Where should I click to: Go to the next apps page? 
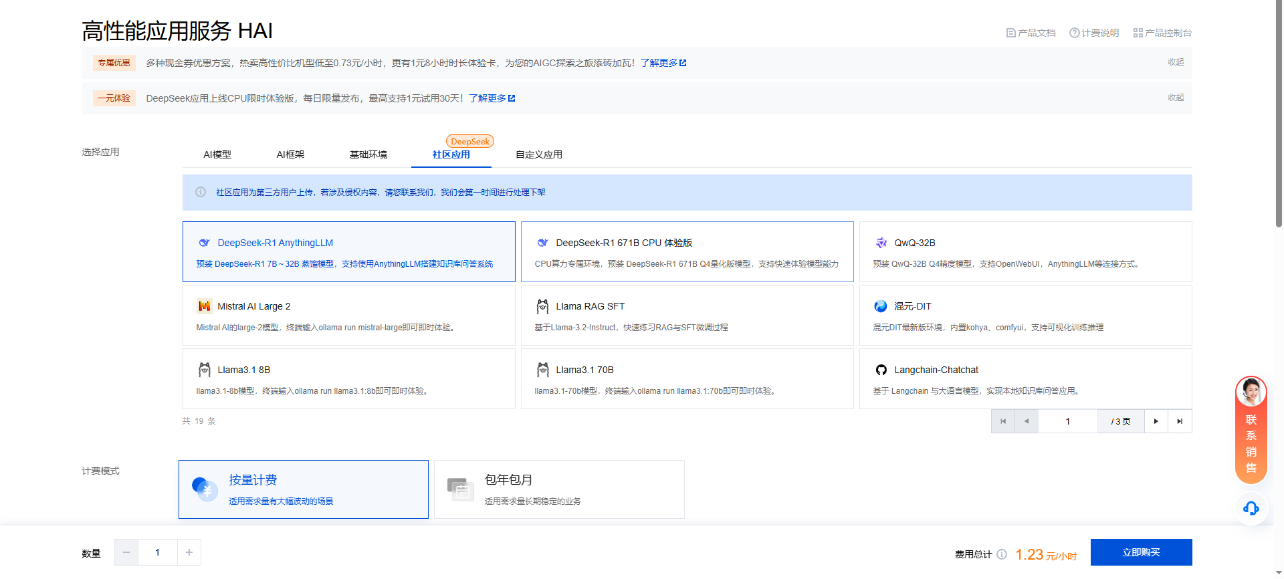click(1156, 421)
